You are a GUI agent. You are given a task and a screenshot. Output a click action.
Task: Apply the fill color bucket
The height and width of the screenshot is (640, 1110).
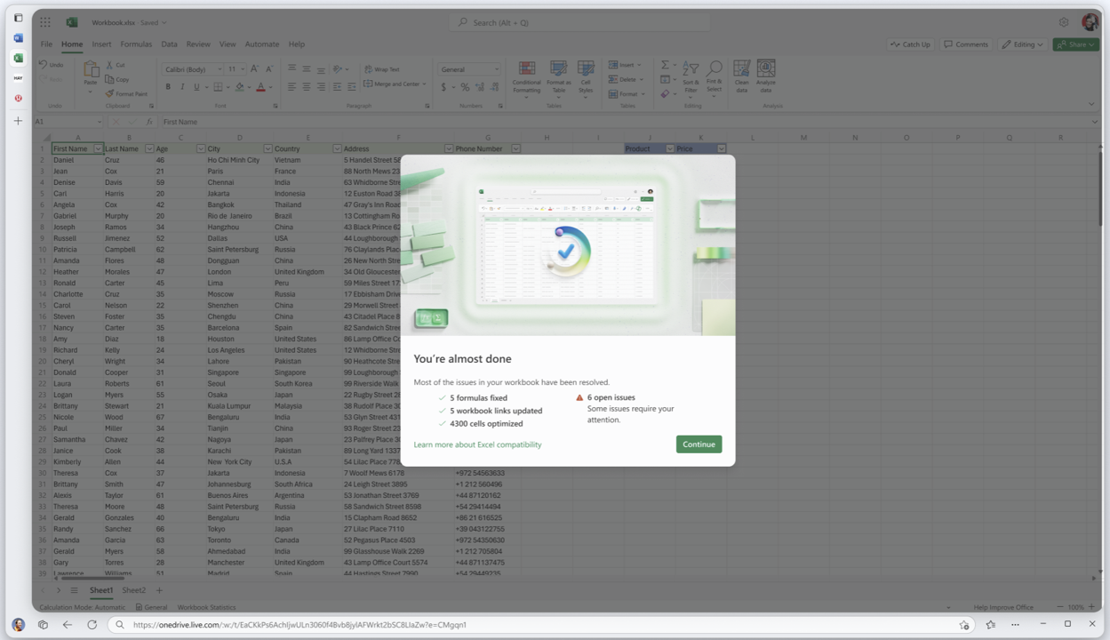click(x=238, y=87)
